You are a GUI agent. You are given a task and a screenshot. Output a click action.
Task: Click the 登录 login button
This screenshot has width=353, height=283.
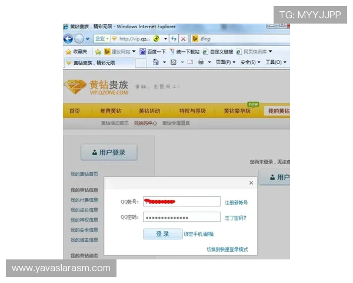pos(162,234)
